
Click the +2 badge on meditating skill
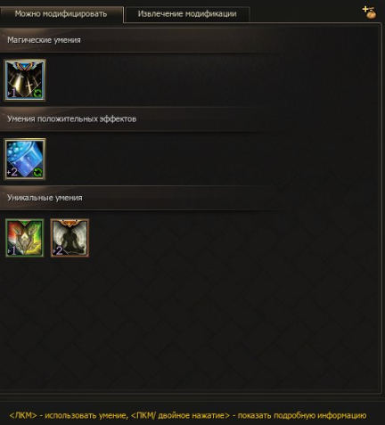(x=58, y=251)
